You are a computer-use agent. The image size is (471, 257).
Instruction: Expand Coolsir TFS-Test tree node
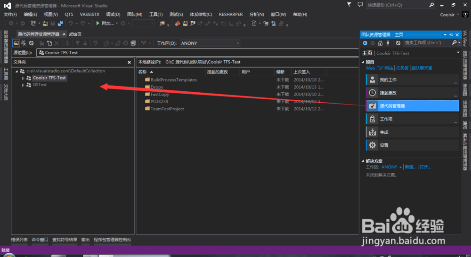(x=23, y=78)
